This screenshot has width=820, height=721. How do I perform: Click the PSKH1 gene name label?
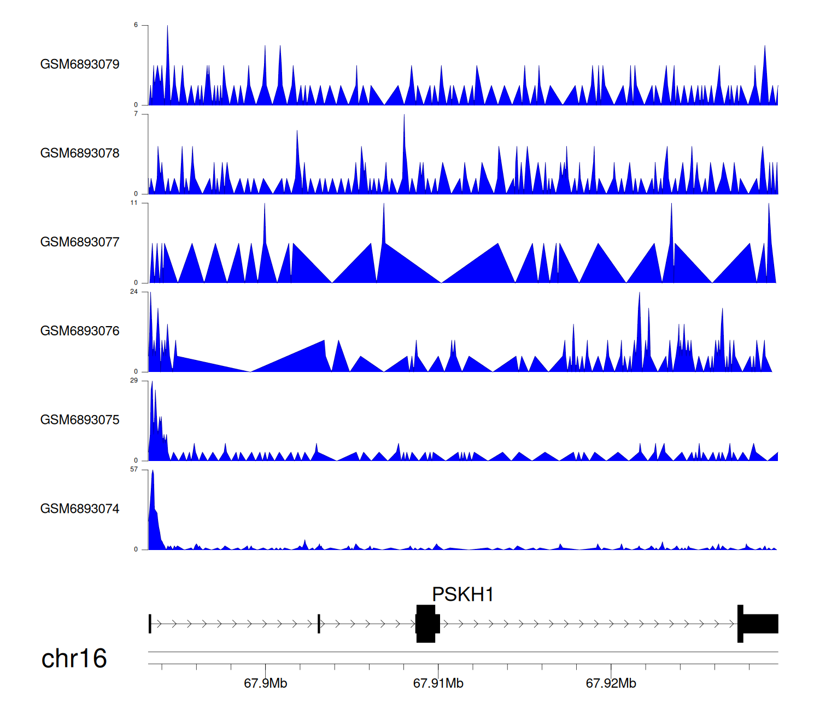(462, 594)
